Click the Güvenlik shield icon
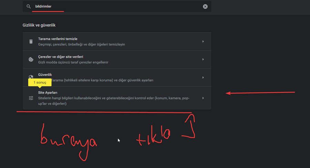Image resolution: width=310 pixels, height=168 pixels. click(31, 77)
